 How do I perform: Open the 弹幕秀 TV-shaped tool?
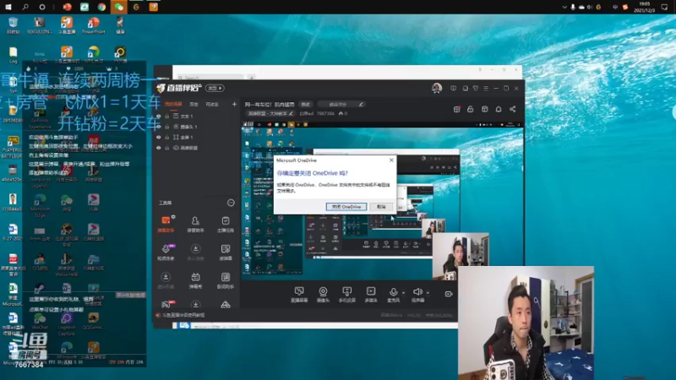pos(195,280)
